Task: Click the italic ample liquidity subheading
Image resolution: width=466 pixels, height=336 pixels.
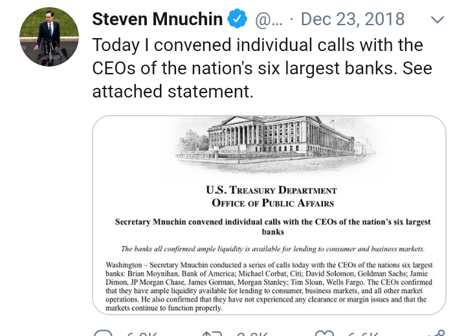Action: coord(272,249)
